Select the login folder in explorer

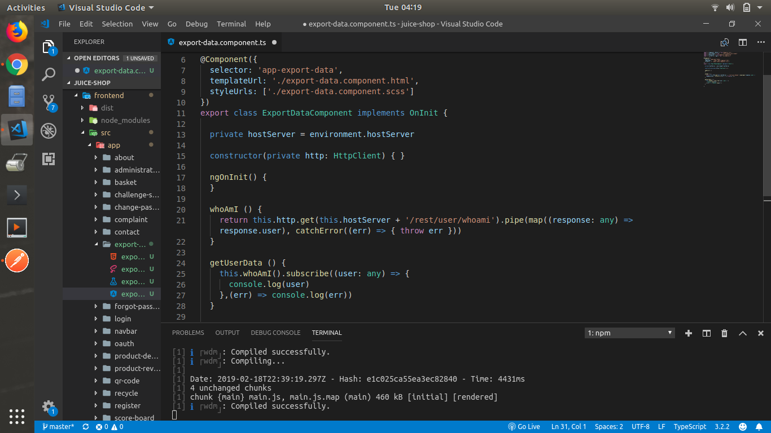click(x=111, y=319)
